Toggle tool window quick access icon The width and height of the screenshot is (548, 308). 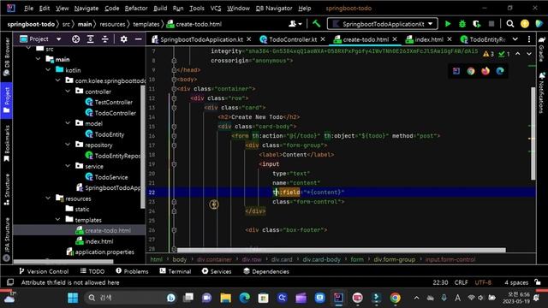point(10,282)
